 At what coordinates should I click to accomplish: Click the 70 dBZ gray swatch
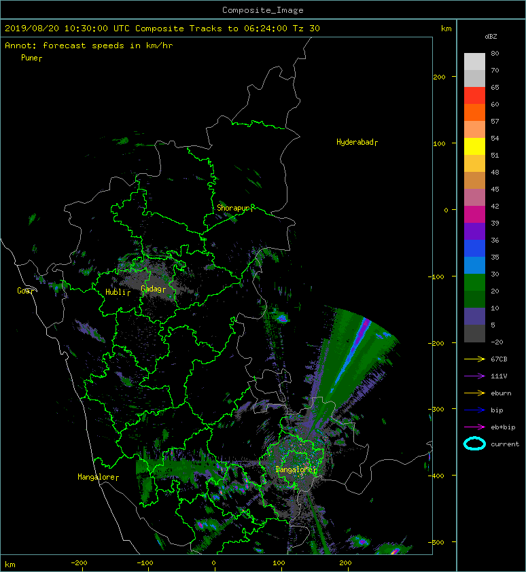[474, 78]
